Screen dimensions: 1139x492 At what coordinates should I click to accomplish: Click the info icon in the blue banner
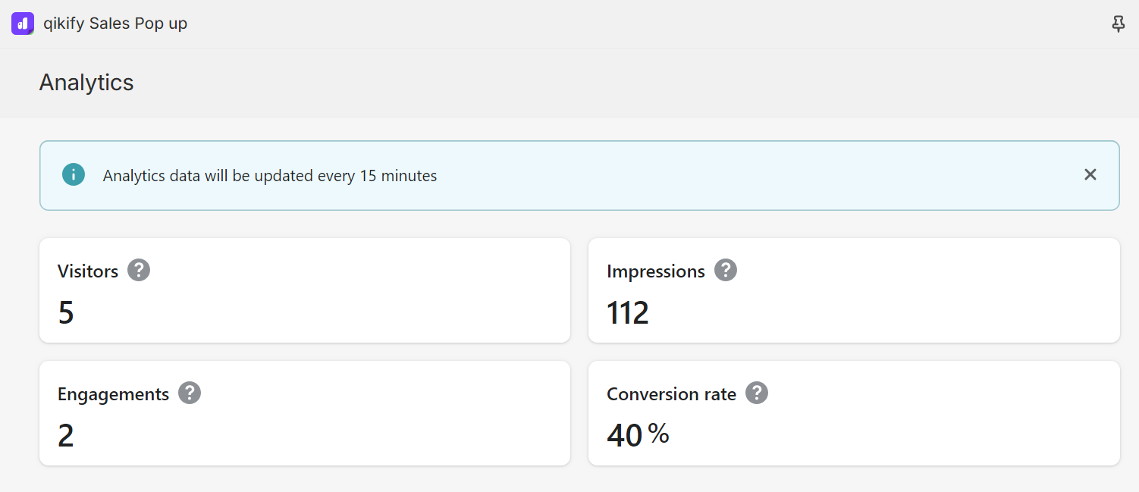point(74,175)
